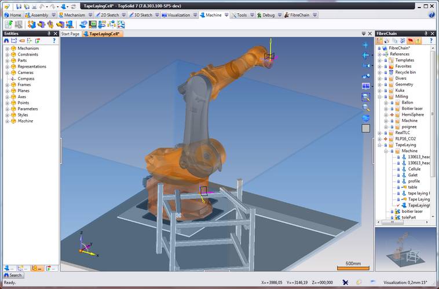Toggle lock icon next to Recycle bin
The width and height of the screenshot is (439, 289).
click(x=386, y=72)
